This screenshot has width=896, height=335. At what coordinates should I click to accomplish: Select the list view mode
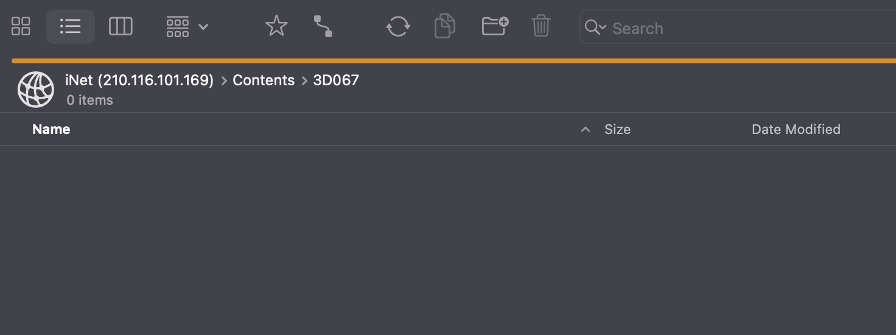(x=71, y=26)
